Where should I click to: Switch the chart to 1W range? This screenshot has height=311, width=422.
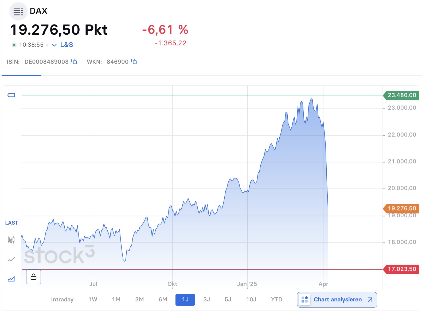coord(93,300)
